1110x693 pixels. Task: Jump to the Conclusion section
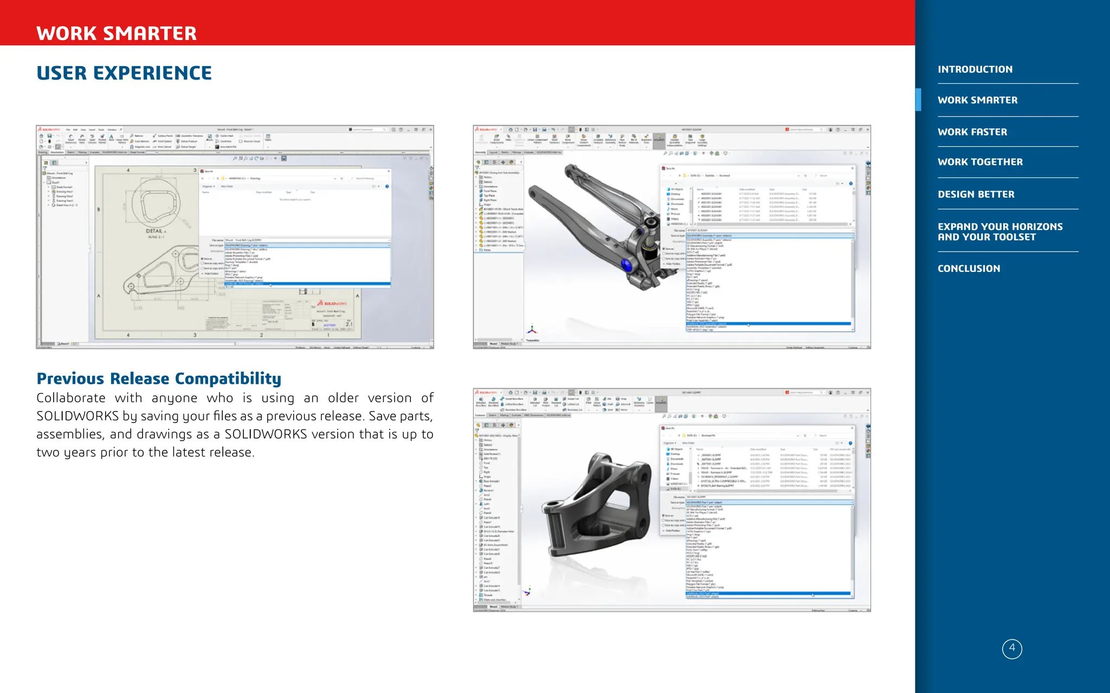coord(969,269)
